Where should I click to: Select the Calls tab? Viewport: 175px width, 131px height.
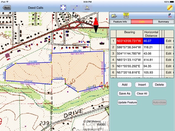click(x=142, y=22)
